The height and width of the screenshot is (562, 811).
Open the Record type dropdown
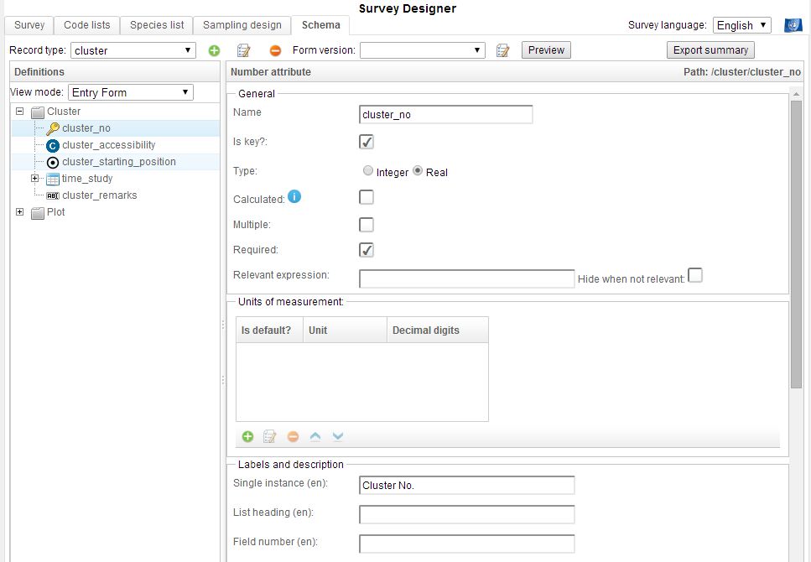pos(133,50)
